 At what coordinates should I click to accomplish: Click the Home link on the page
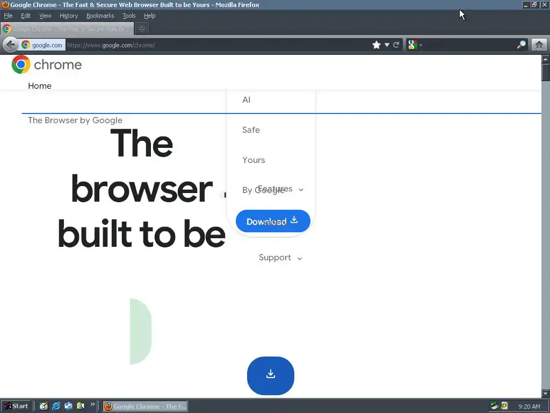40,86
